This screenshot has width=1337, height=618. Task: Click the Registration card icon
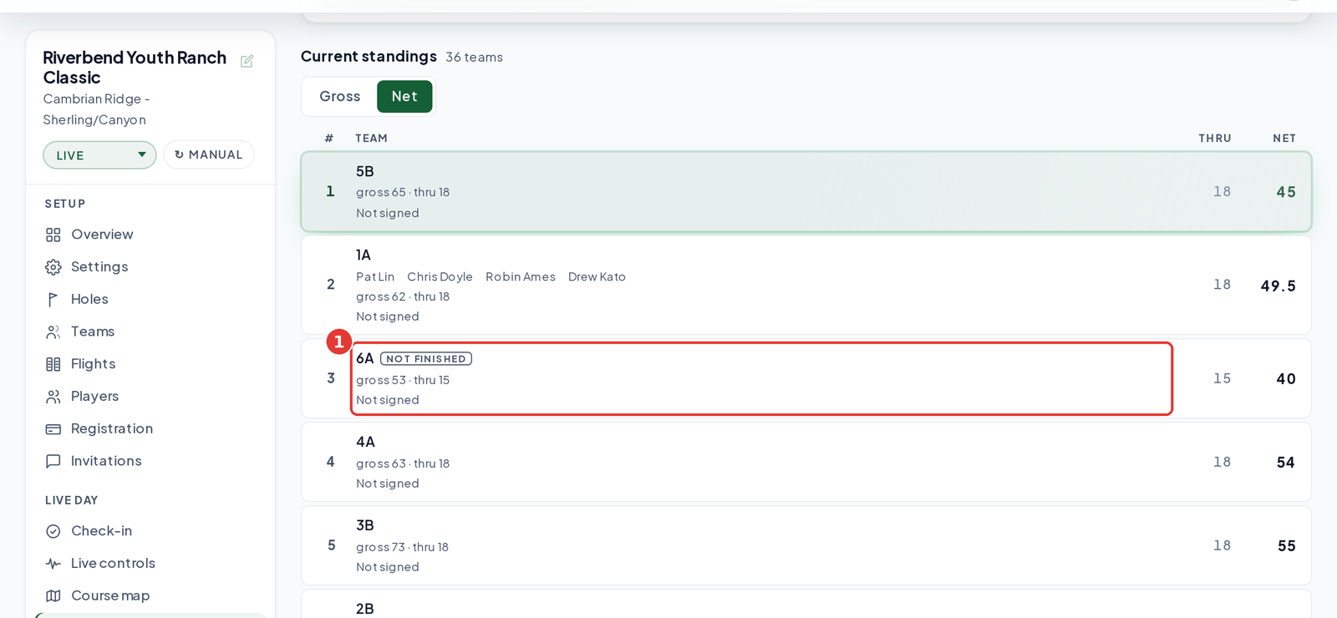[x=53, y=429]
